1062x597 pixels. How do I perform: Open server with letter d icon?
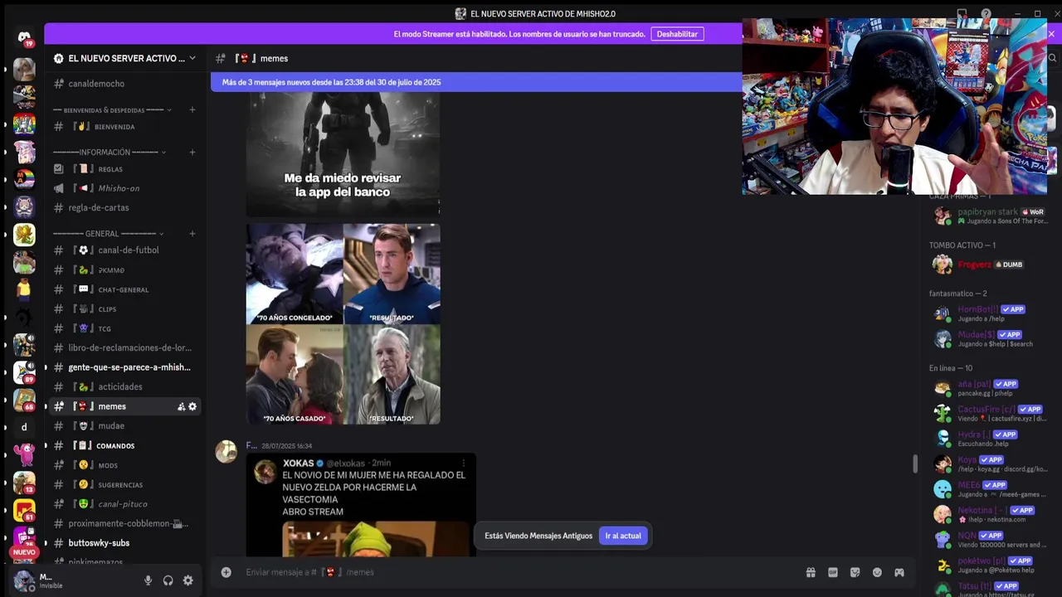coord(24,427)
